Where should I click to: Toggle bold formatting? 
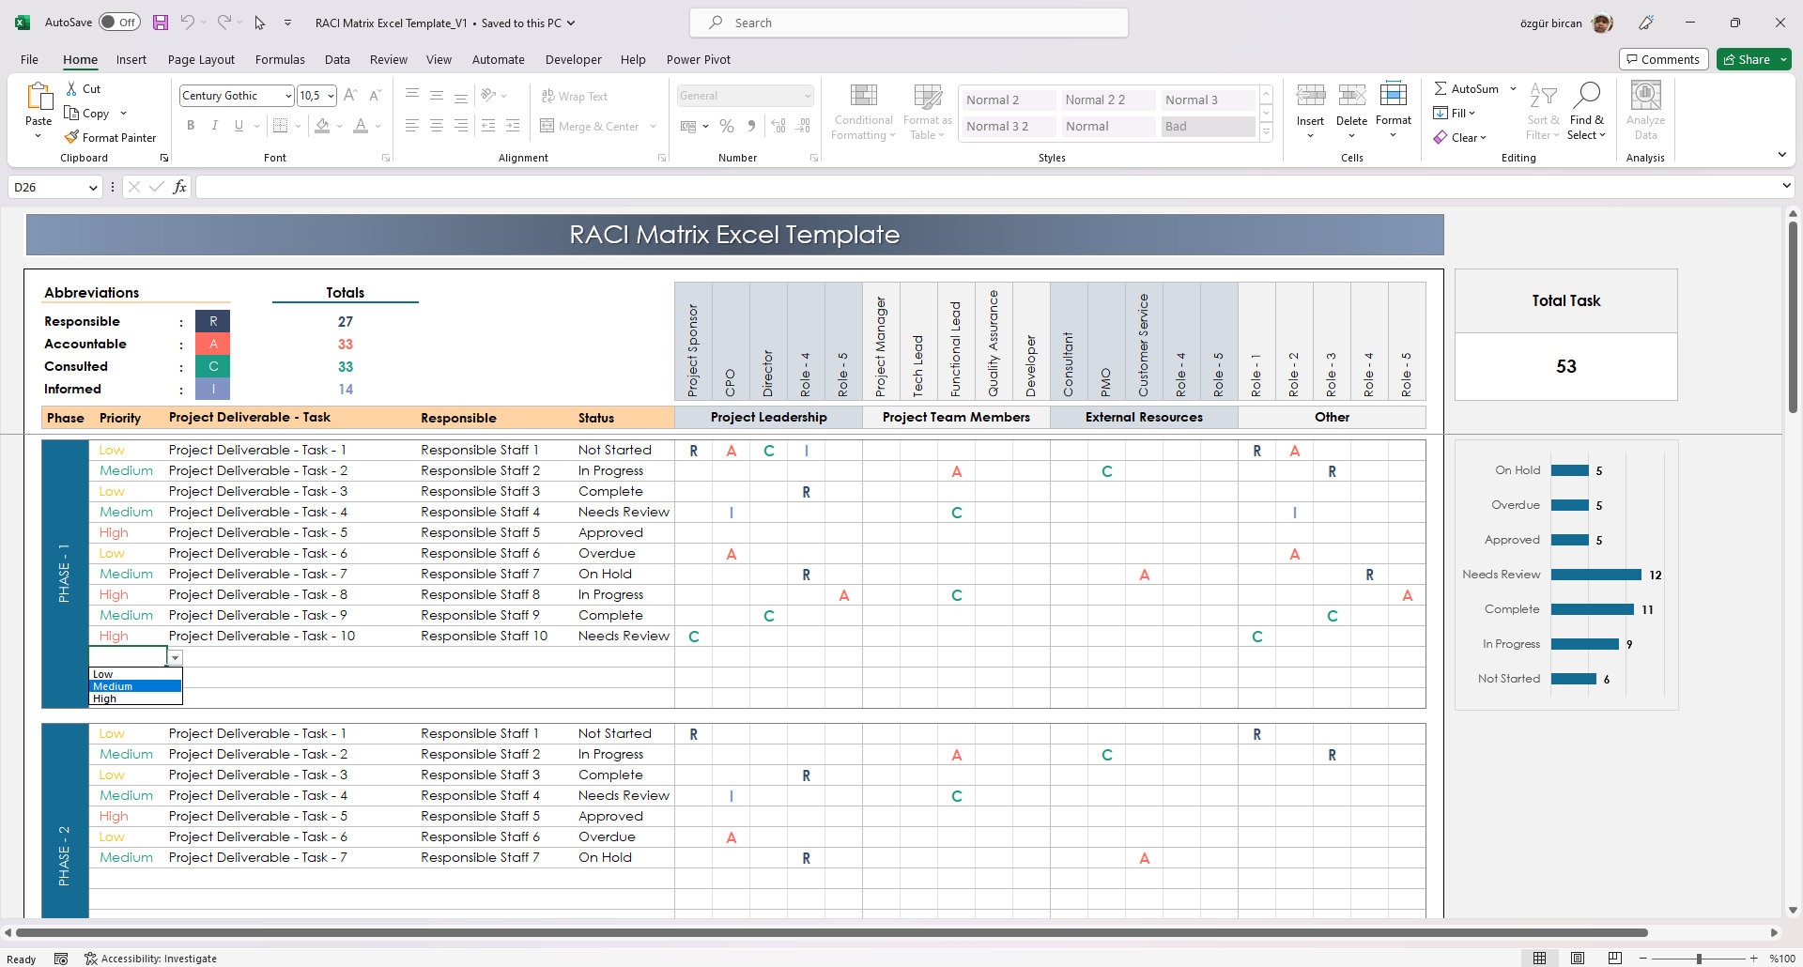pos(191,125)
